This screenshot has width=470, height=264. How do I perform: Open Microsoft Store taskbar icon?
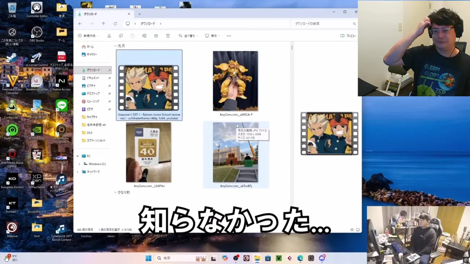268,258
